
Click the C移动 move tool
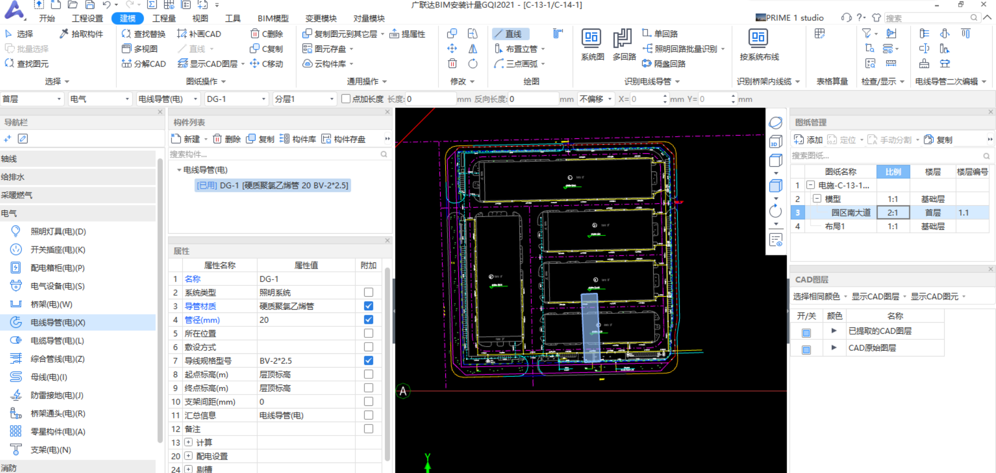tap(267, 64)
